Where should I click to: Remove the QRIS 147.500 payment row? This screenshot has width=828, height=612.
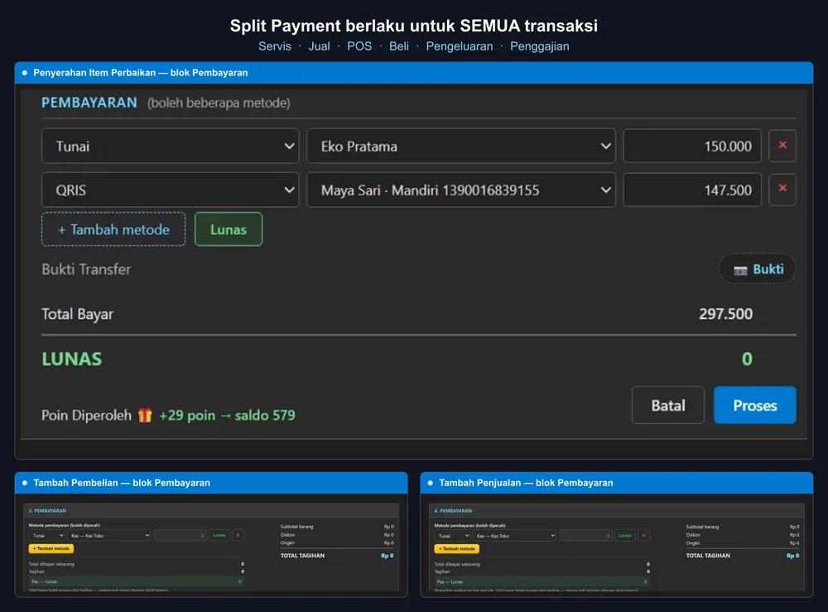coord(782,189)
